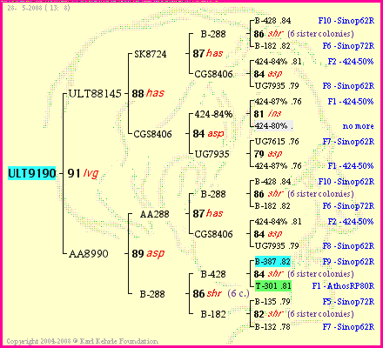The height and width of the screenshot is (348, 383).
Task: Click UG7935 entry without a year suffix
Action: pos(212,154)
